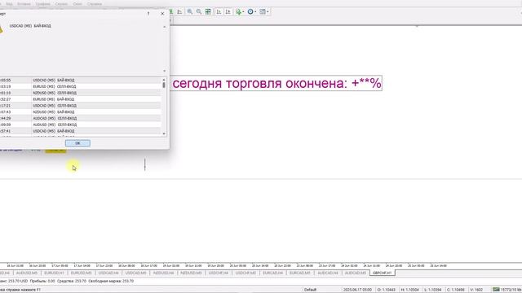Click the 2025.06.17 05:00 status bar date
The image size is (522, 293).
tap(357, 290)
